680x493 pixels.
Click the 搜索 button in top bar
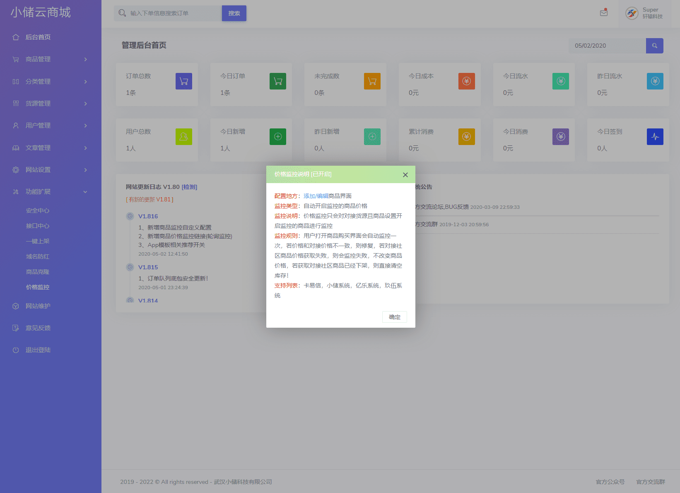coord(234,13)
